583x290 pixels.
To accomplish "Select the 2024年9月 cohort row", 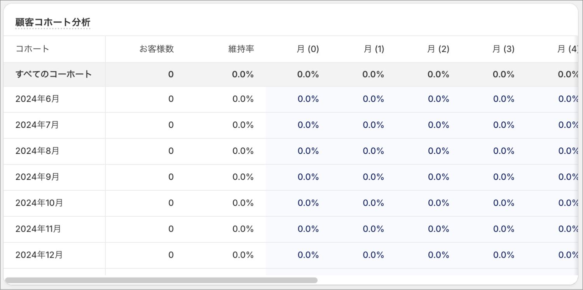I will [37, 177].
